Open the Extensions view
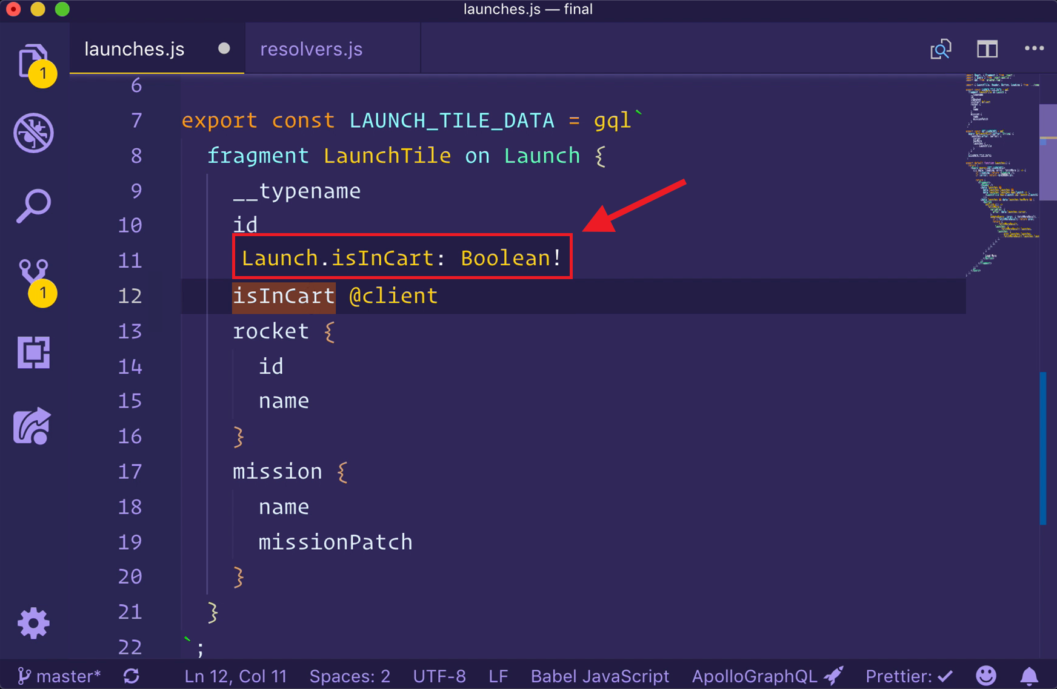 click(x=34, y=353)
